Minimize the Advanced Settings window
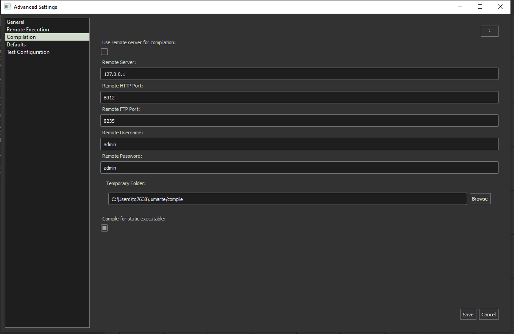The image size is (514, 334). click(460, 7)
